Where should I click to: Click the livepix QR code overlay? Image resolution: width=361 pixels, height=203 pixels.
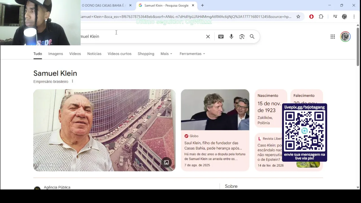pos(305,133)
